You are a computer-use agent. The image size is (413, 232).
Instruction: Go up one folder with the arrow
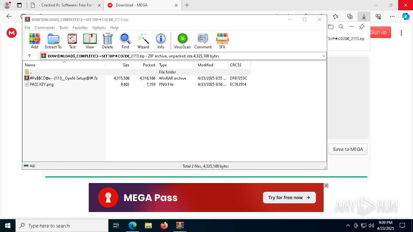(x=29, y=56)
